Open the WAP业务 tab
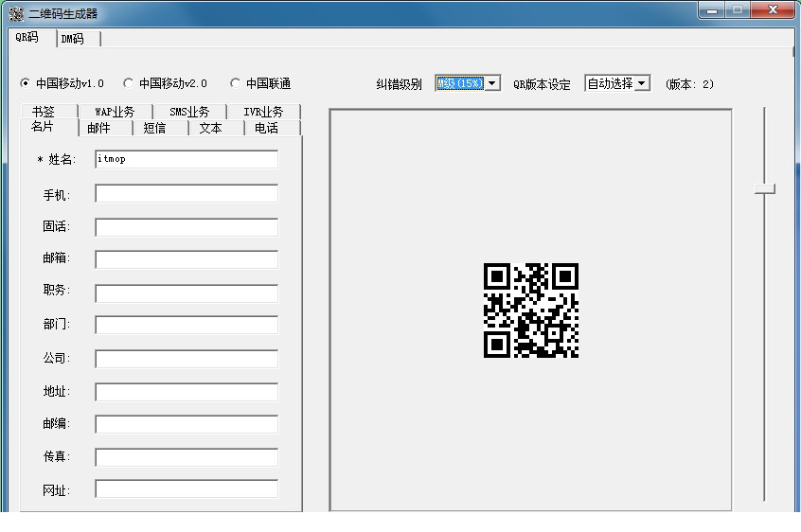 click(116, 112)
